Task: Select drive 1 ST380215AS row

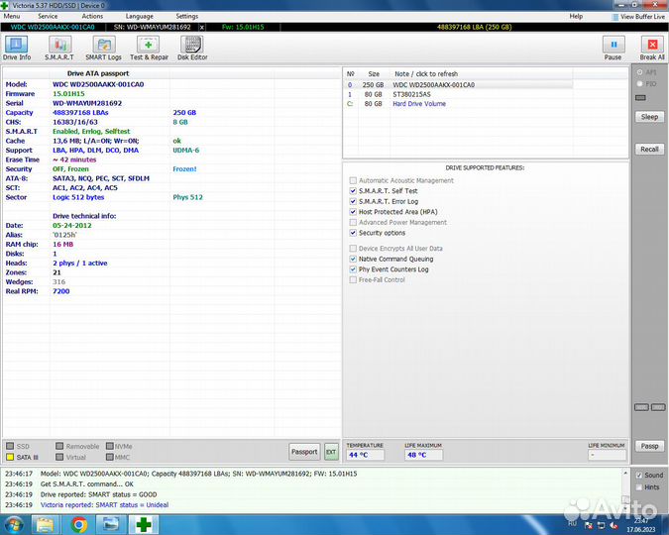Action: coord(458,94)
